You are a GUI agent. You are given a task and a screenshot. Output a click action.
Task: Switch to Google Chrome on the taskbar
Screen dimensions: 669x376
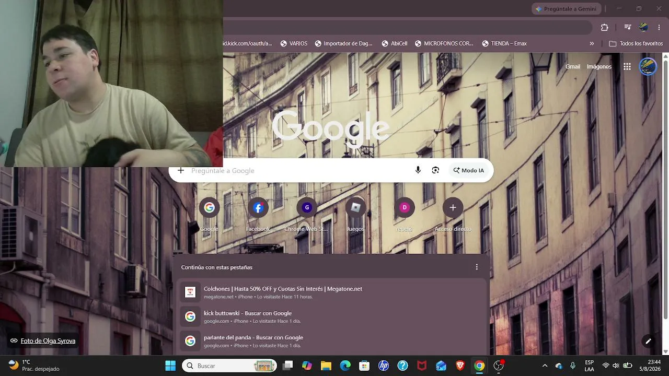click(x=479, y=366)
